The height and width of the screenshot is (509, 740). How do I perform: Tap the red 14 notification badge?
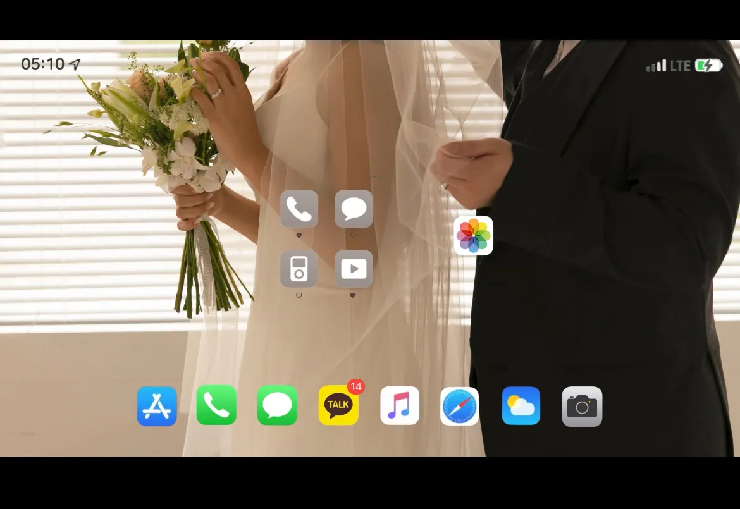[356, 387]
